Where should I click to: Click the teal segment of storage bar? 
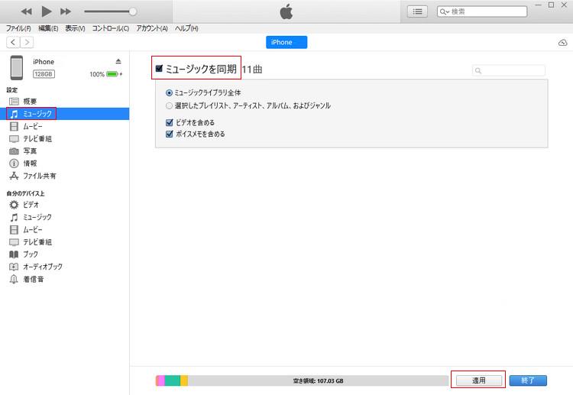pyautogui.click(x=173, y=380)
